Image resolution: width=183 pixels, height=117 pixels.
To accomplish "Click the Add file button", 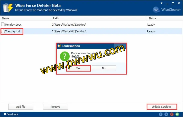I will click(21, 107).
